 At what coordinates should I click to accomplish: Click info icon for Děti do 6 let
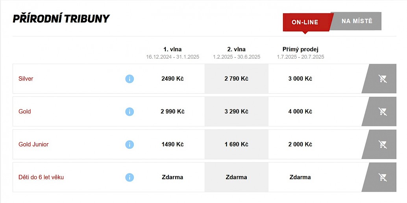129,177
